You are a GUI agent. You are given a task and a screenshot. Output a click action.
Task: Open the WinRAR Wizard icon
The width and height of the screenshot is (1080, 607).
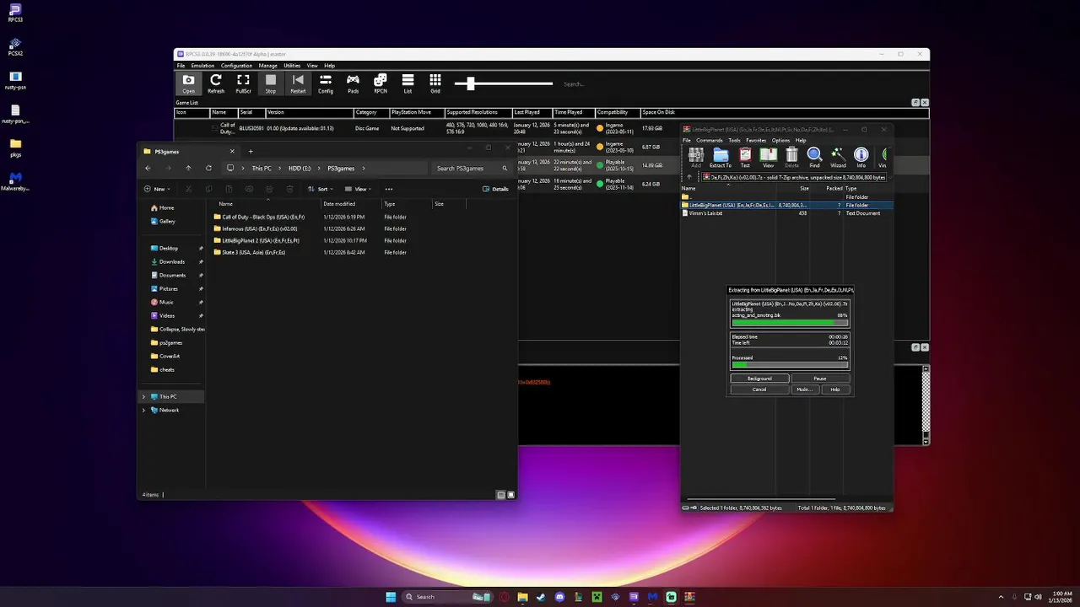(x=838, y=158)
